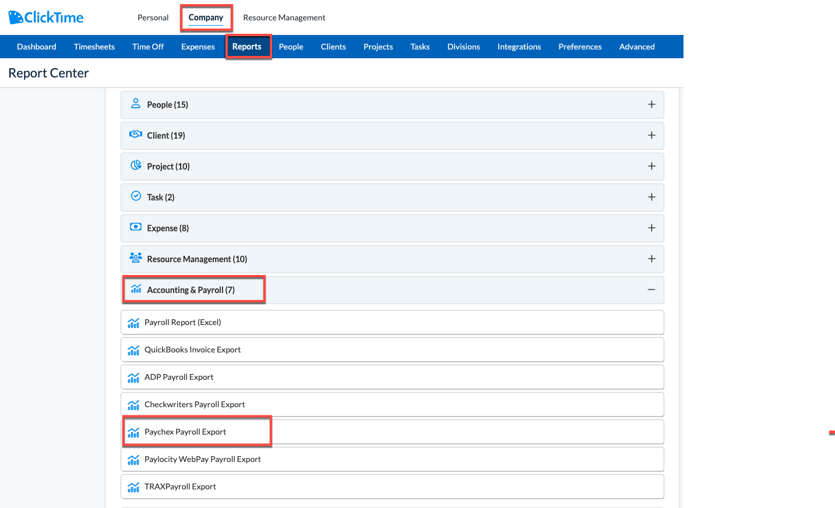Open Timesheets menu item
This screenshot has width=835, height=508.
(x=94, y=47)
